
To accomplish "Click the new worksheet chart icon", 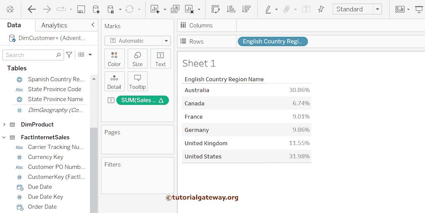I will [x=155, y=9].
